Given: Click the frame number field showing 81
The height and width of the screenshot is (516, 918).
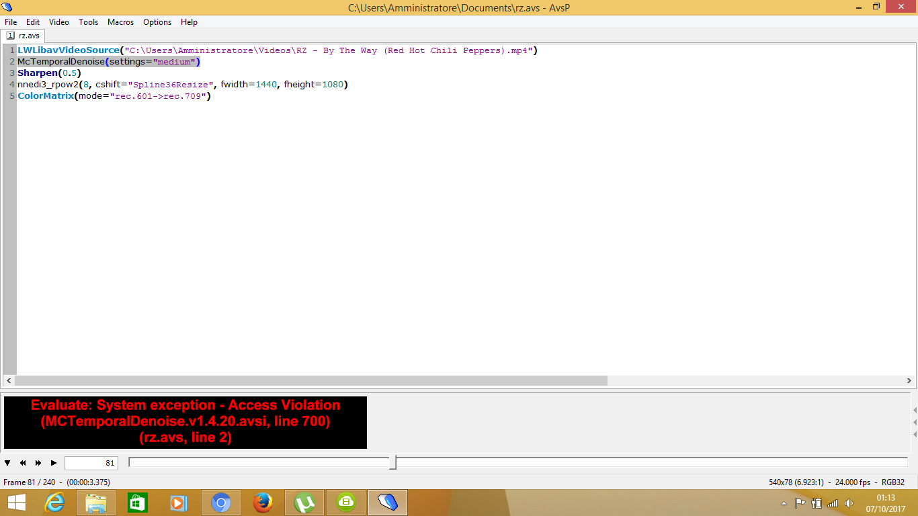Looking at the screenshot, I should pyautogui.click(x=91, y=463).
